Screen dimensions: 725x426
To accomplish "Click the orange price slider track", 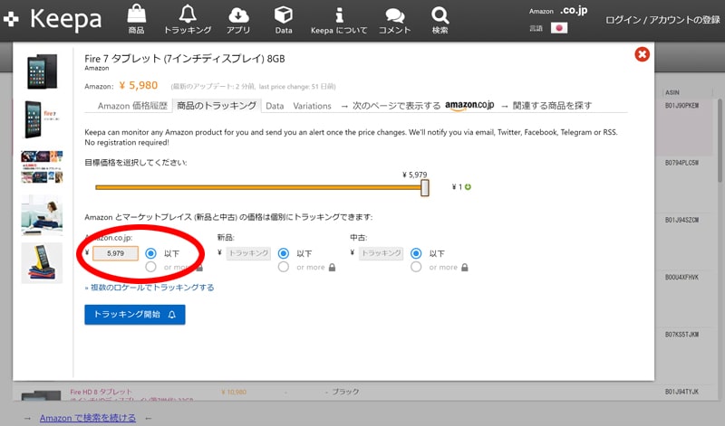I will [x=257, y=187].
